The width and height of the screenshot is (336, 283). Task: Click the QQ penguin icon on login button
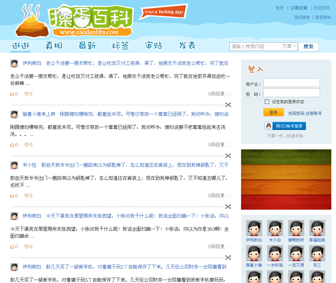pyautogui.click(x=269, y=126)
